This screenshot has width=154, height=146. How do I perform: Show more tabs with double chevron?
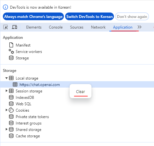pos(140,27)
